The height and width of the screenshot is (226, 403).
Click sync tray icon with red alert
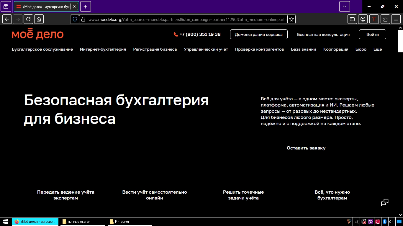(x=364, y=222)
